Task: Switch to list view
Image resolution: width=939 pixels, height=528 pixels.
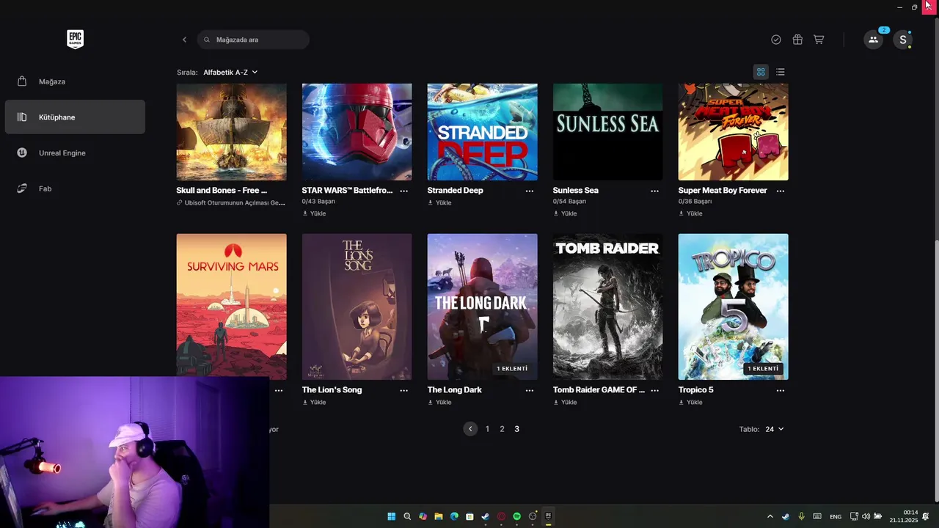Action: point(781,72)
